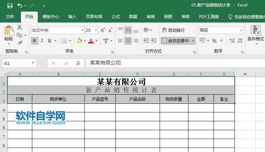Open the Paste options dropdown arrow
This screenshot has height=152, width=265.
click(x=9, y=44)
